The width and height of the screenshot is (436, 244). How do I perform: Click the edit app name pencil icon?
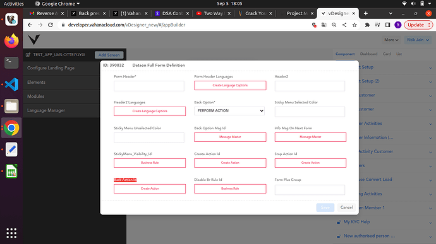pyautogui.click(x=28, y=55)
